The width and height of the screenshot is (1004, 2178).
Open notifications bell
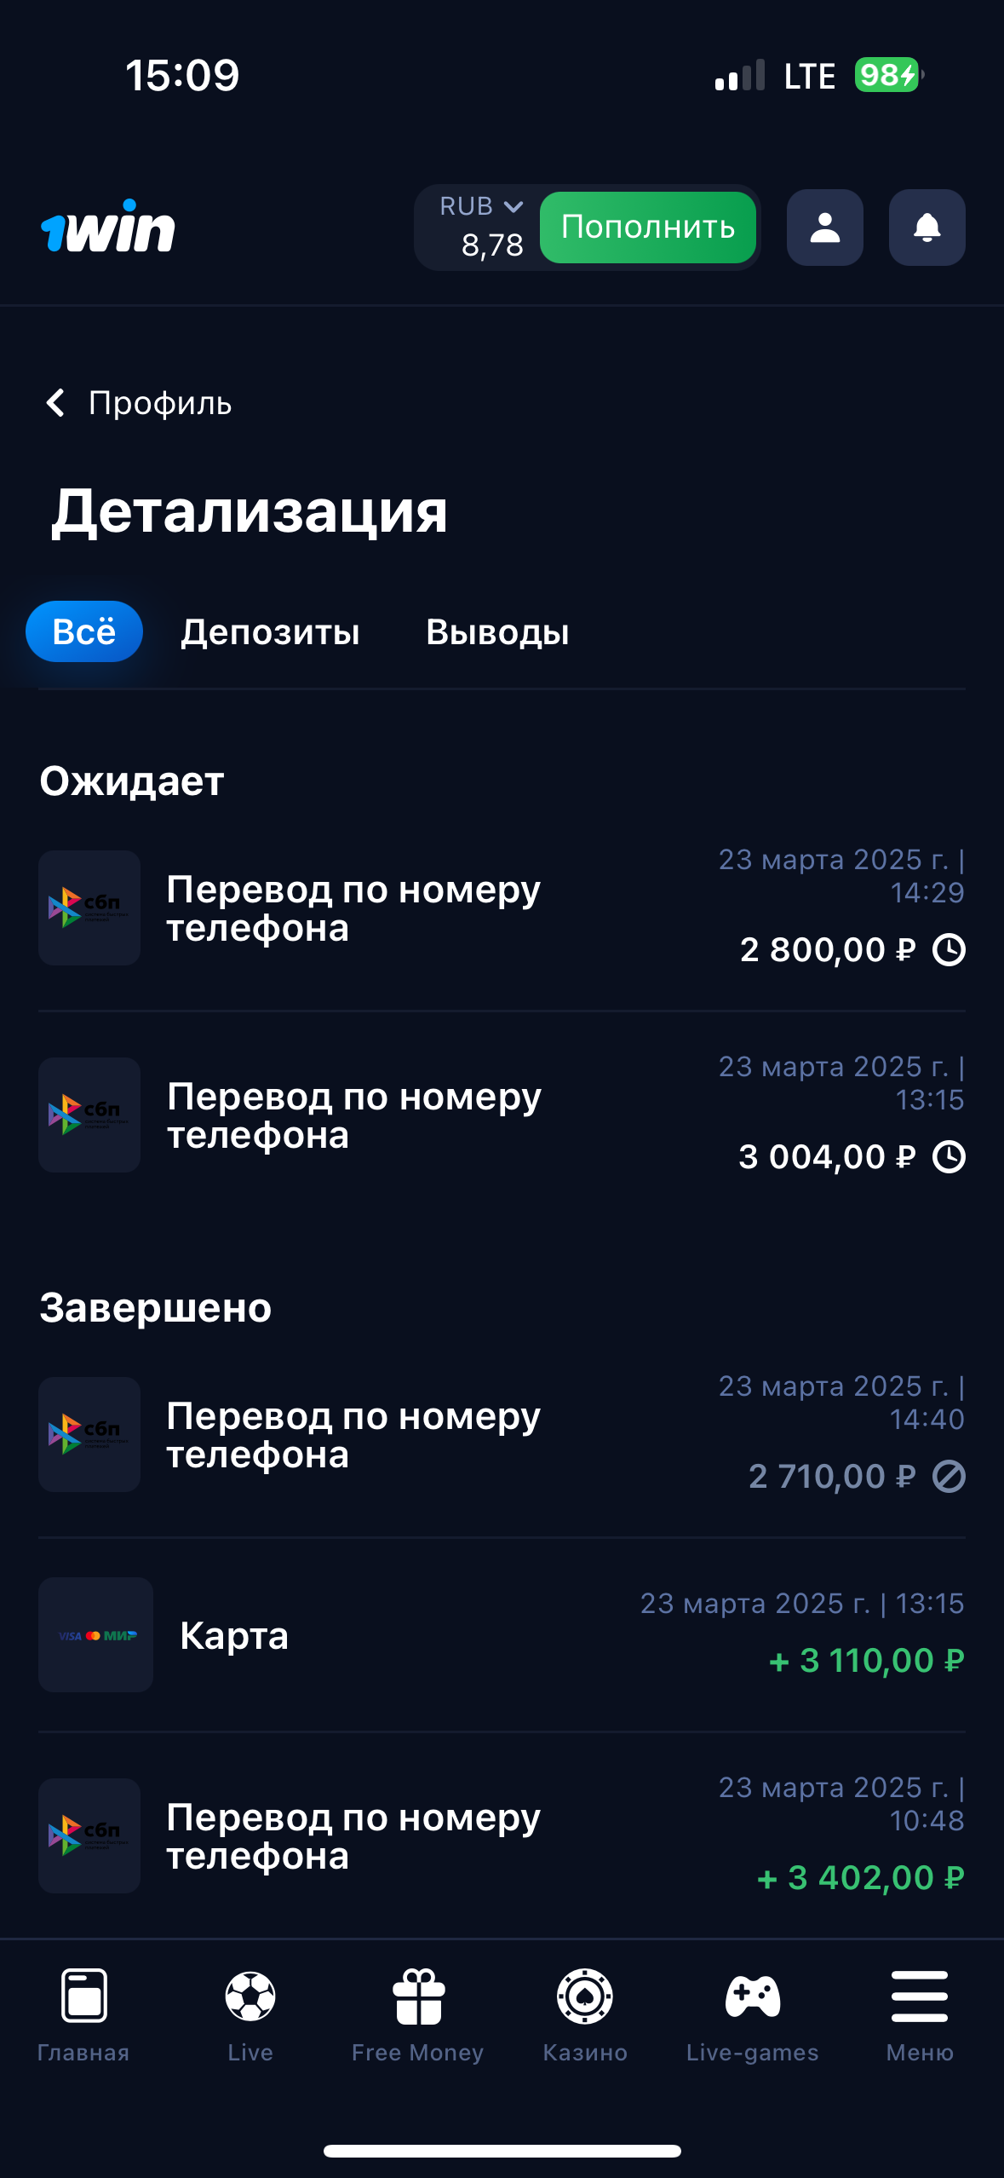coord(927,228)
